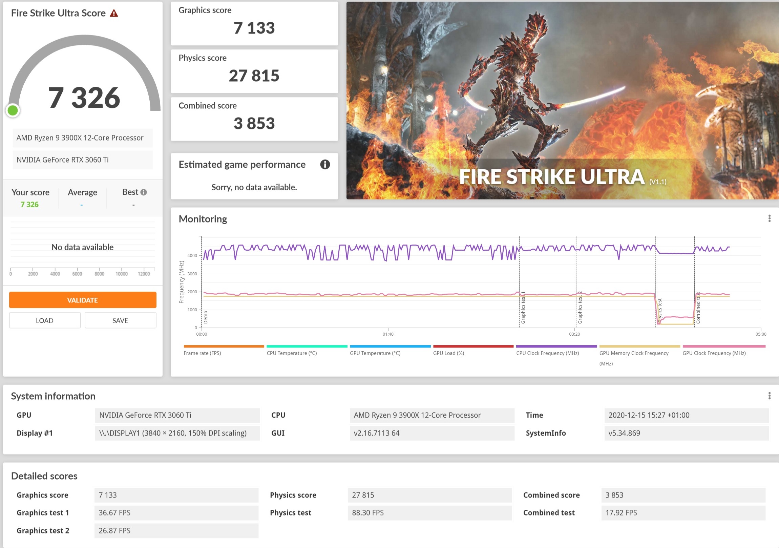The height and width of the screenshot is (548, 779).
Task: Open the System information three-dot menu
Action: click(769, 396)
